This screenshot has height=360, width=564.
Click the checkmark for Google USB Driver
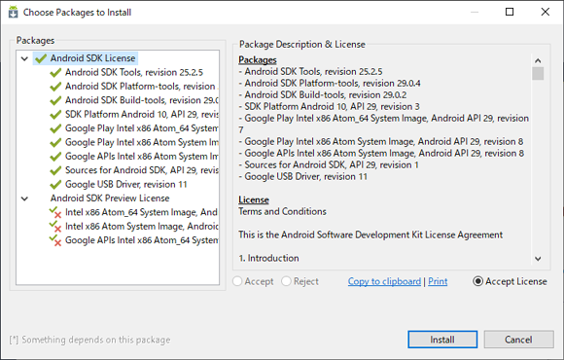tap(55, 184)
